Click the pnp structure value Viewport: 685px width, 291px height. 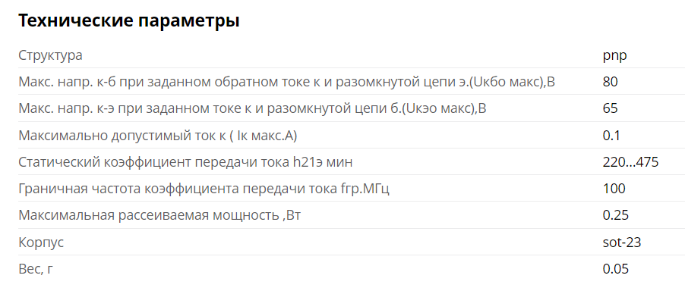click(614, 56)
